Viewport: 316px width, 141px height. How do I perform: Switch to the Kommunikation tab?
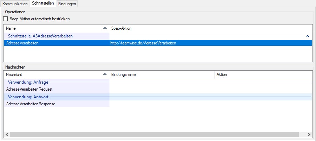coord(15,3)
